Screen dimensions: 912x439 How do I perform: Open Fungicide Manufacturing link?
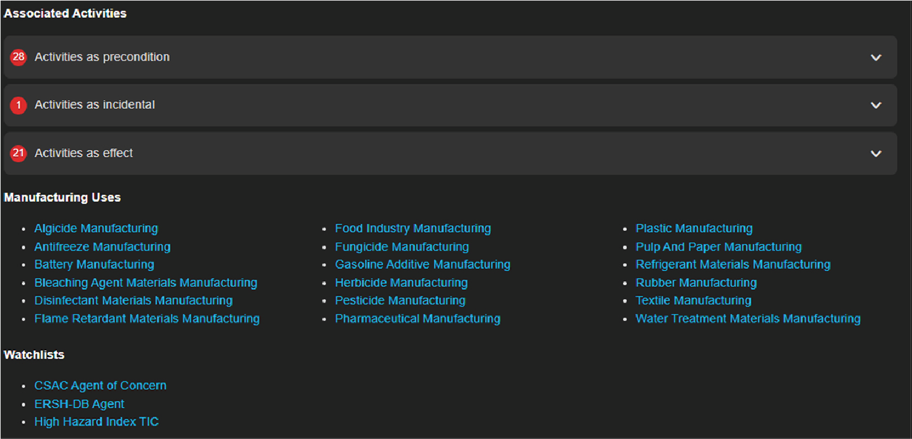point(402,247)
